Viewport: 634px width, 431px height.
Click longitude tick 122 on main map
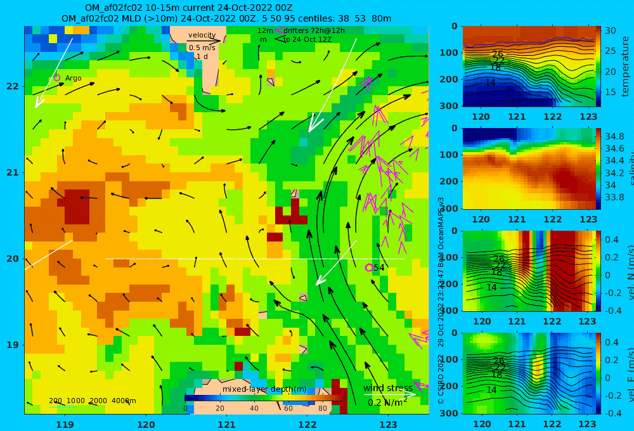(x=307, y=425)
